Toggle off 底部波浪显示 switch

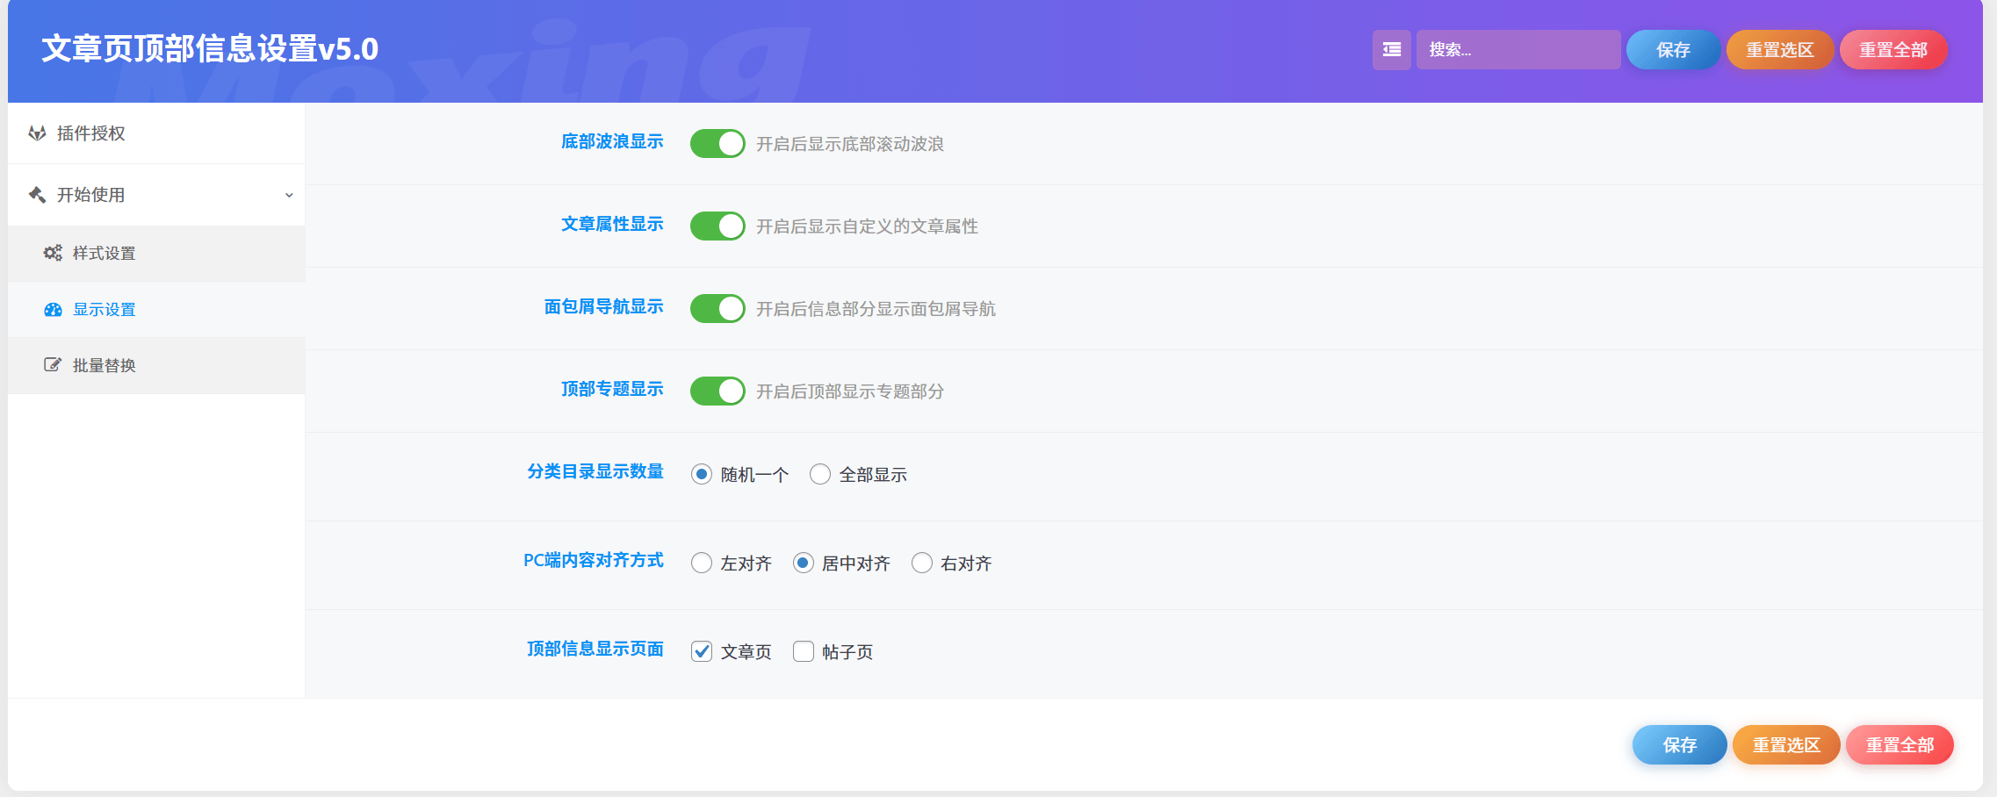point(717,143)
